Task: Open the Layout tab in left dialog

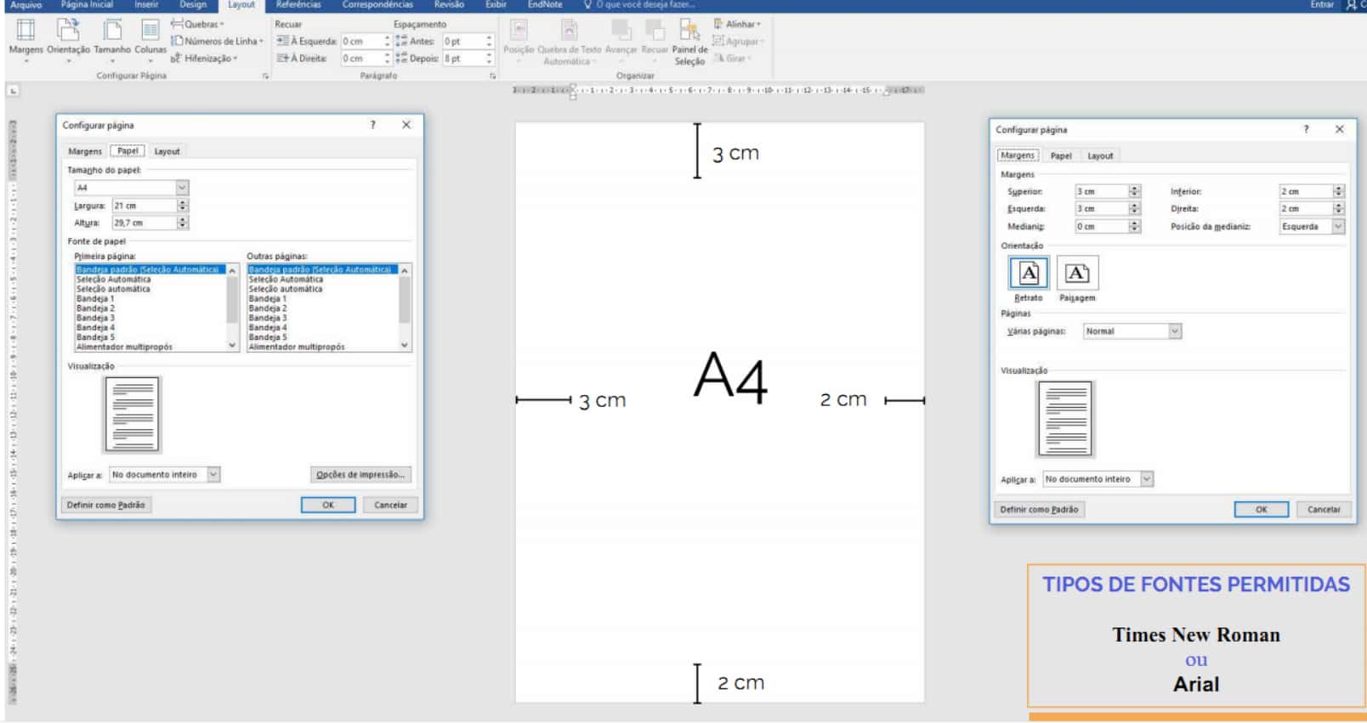Action: coord(167,151)
